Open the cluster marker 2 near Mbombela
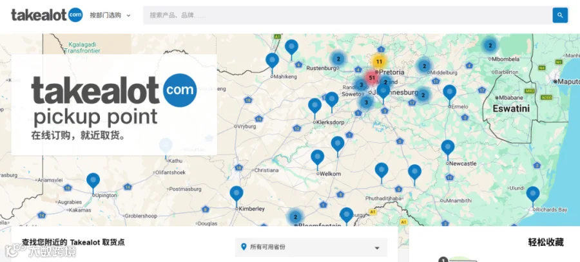This screenshot has height=262, width=580. [490, 46]
